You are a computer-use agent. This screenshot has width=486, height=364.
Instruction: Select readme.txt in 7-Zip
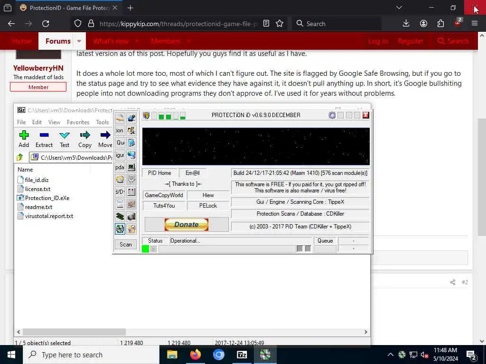tap(35, 207)
